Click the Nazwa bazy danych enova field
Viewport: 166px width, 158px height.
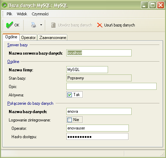(x=99, y=111)
